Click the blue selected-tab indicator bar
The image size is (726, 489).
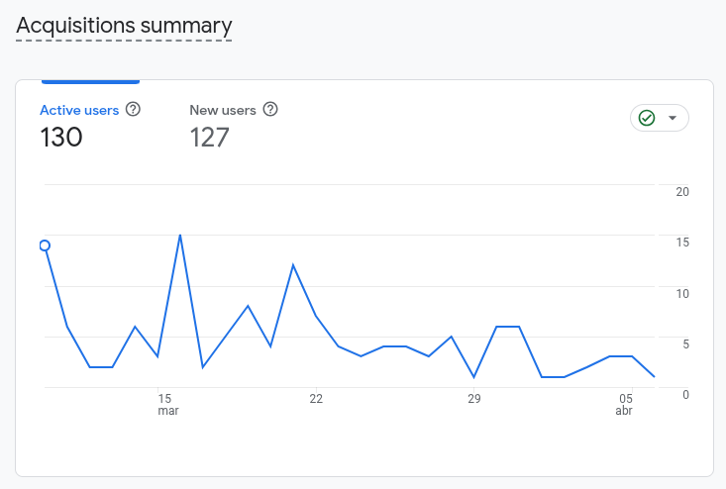click(90, 81)
